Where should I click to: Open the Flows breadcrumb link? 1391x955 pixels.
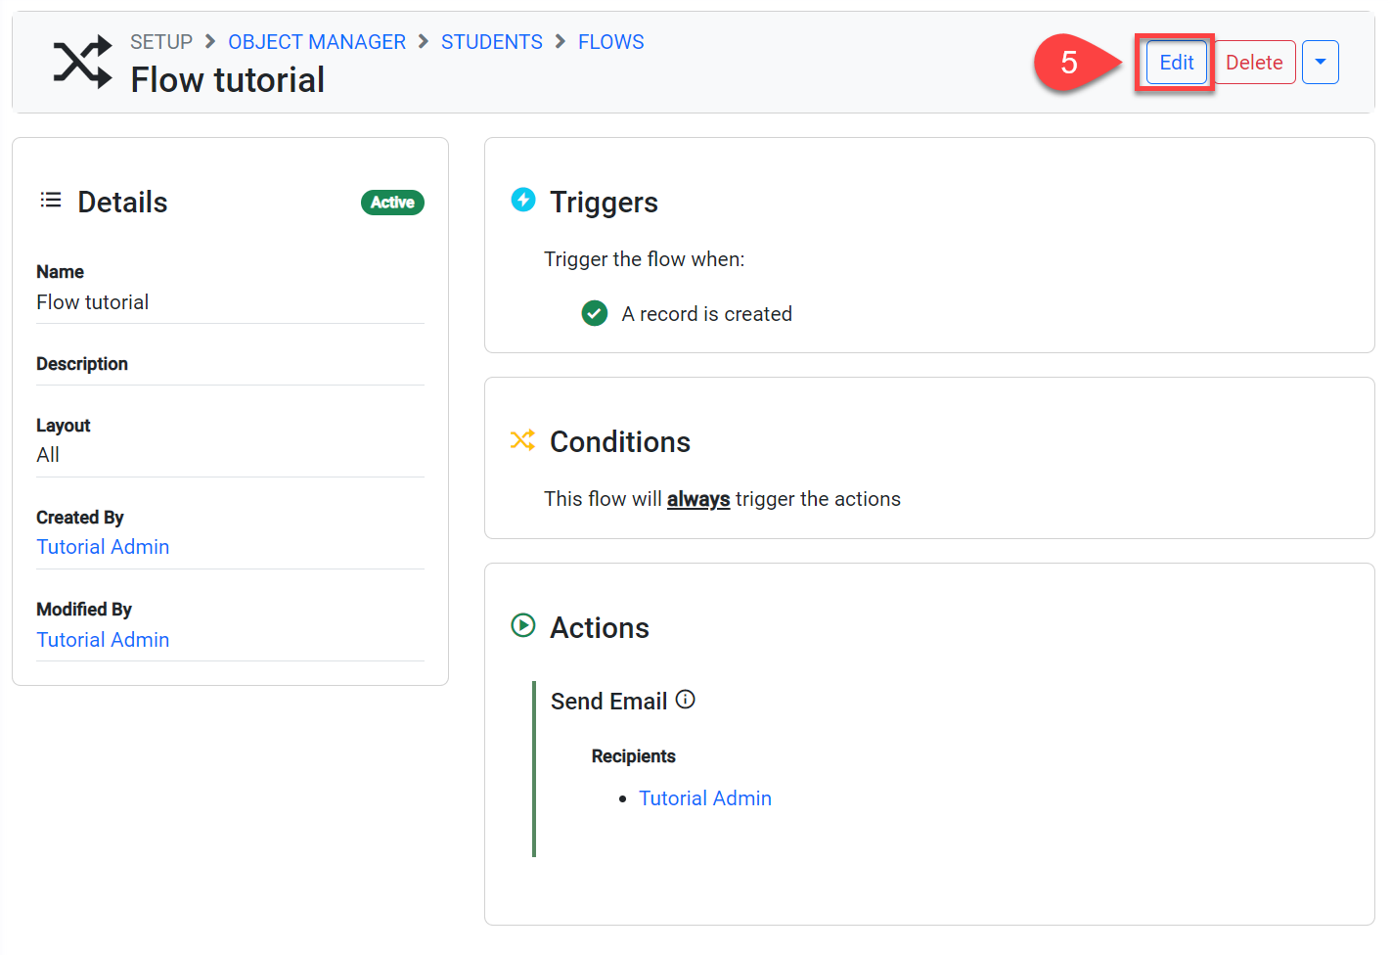610,42
